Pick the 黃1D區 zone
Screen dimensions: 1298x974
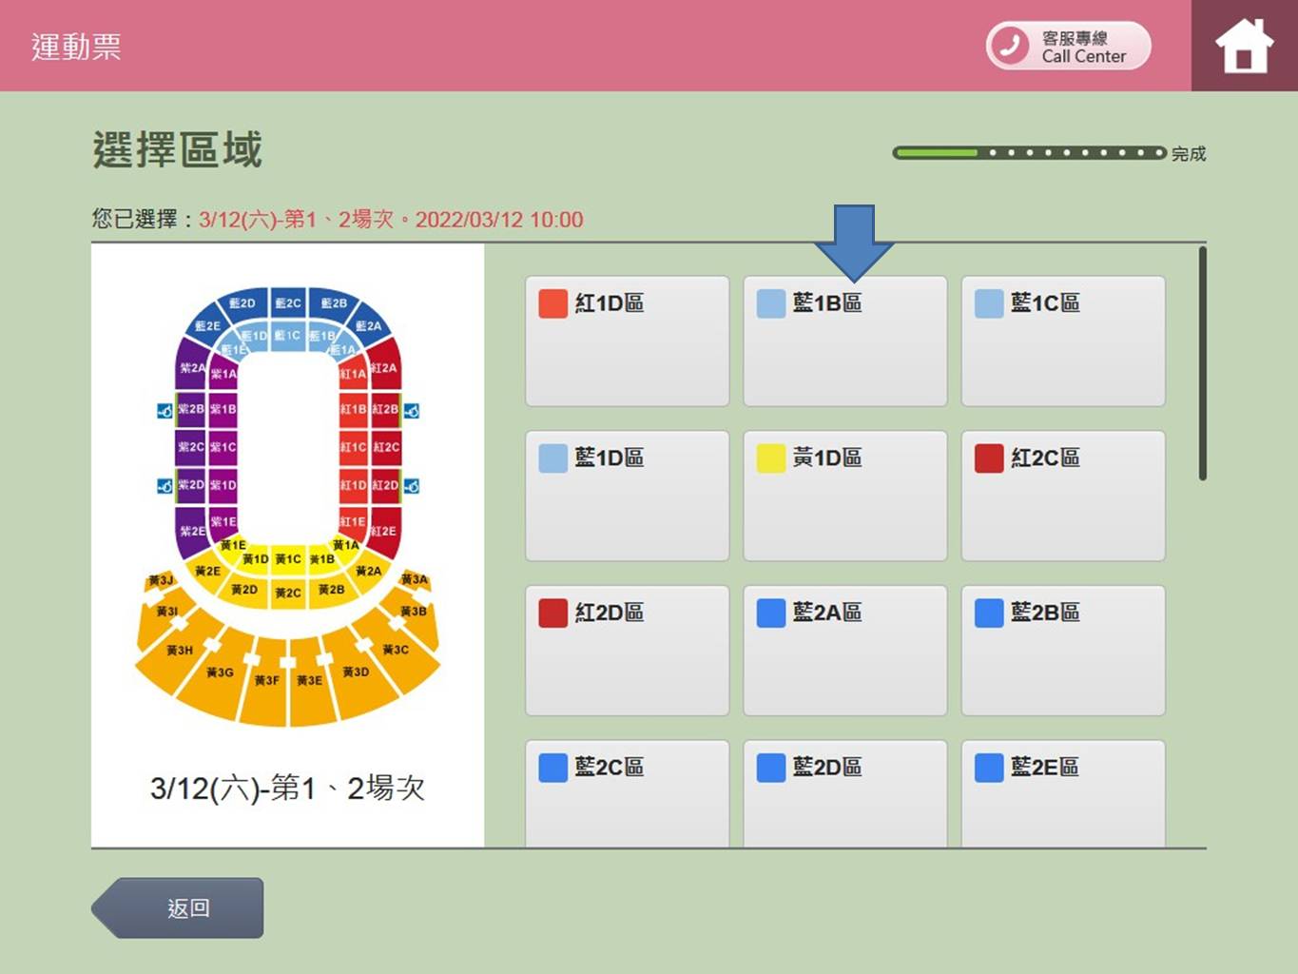click(x=844, y=496)
